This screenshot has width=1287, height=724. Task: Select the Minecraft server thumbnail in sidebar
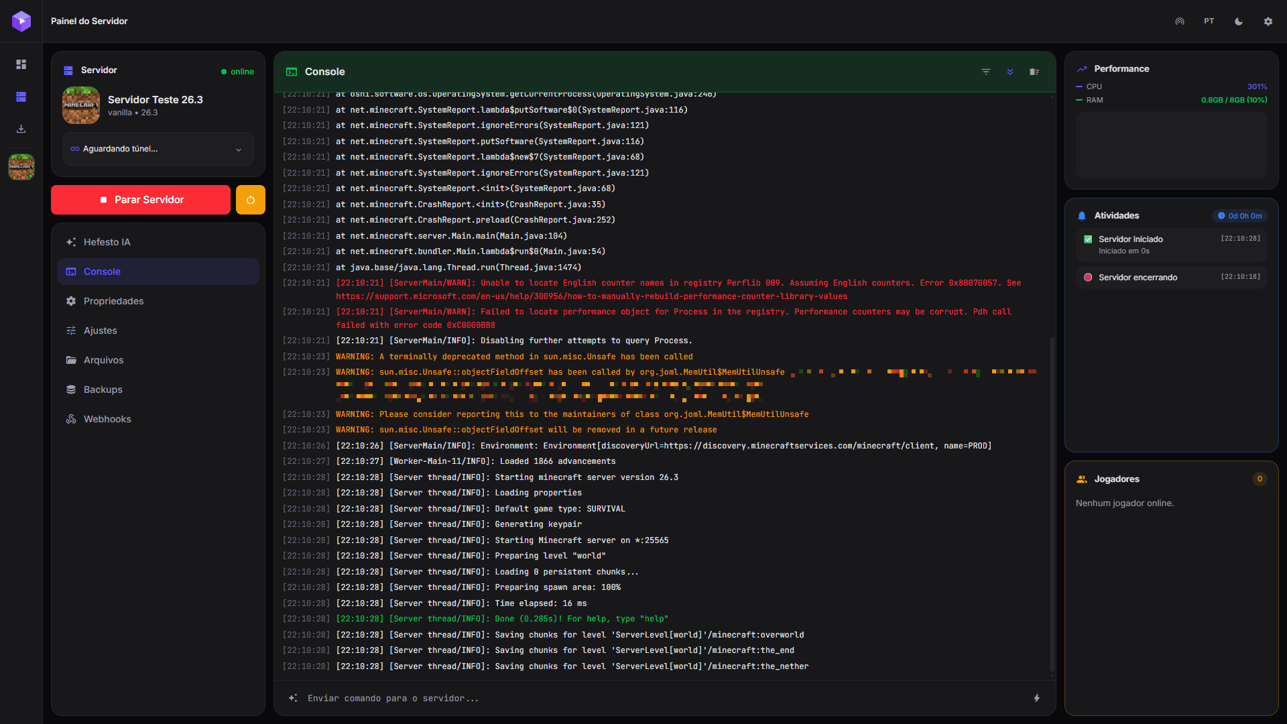click(x=21, y=167)
